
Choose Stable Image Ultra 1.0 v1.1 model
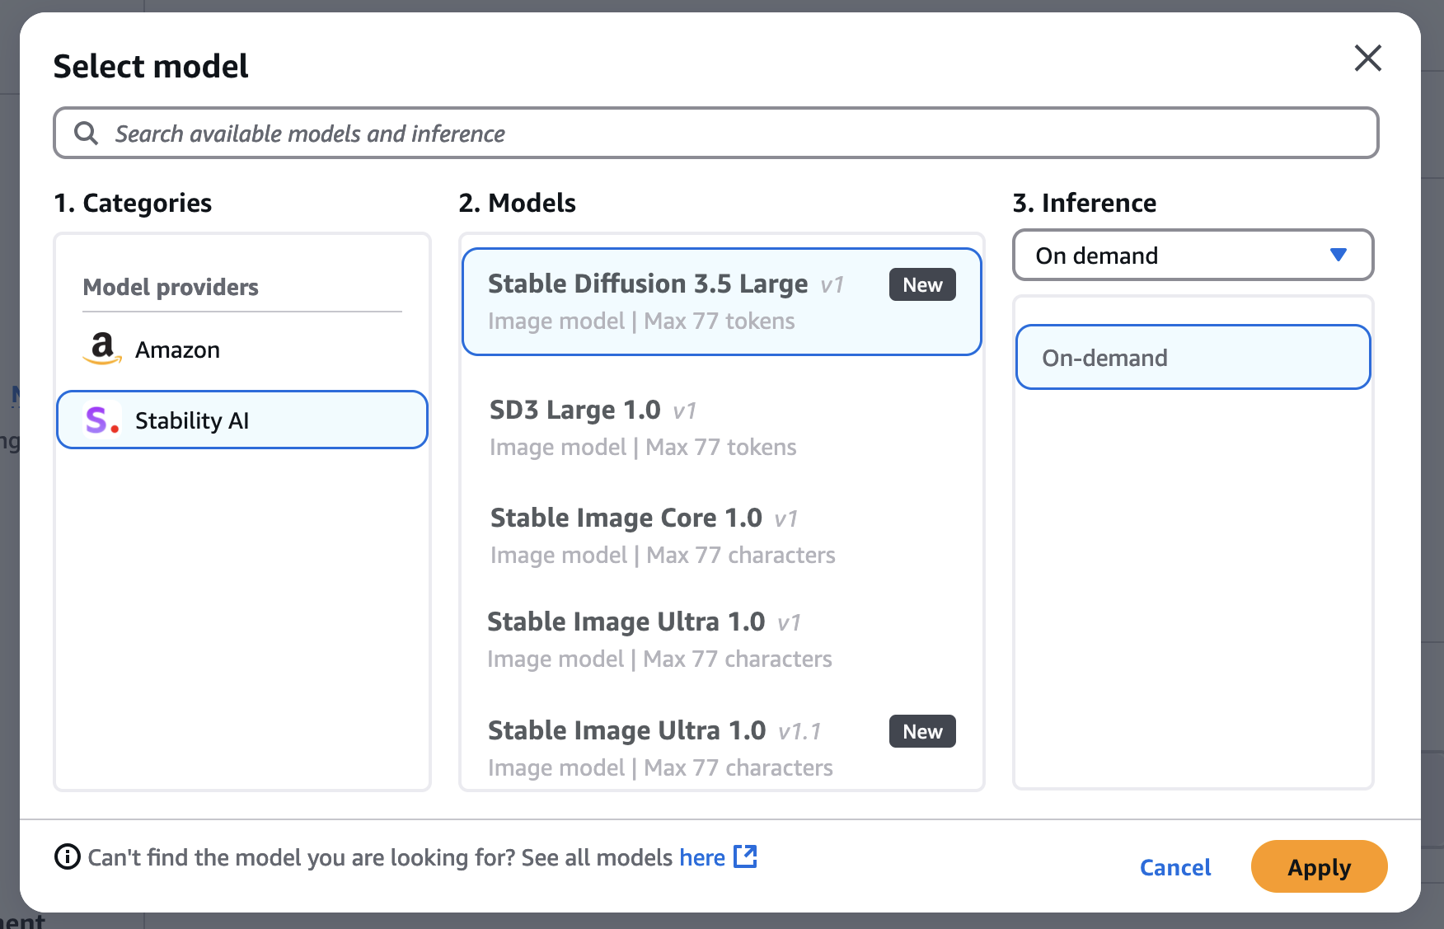[722, 748]
